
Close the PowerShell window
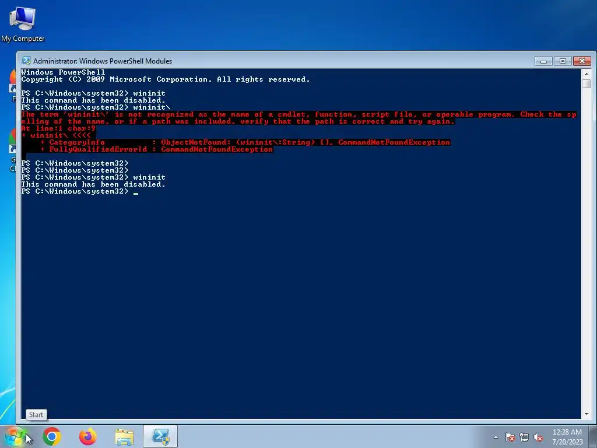(x=582, y=61)
